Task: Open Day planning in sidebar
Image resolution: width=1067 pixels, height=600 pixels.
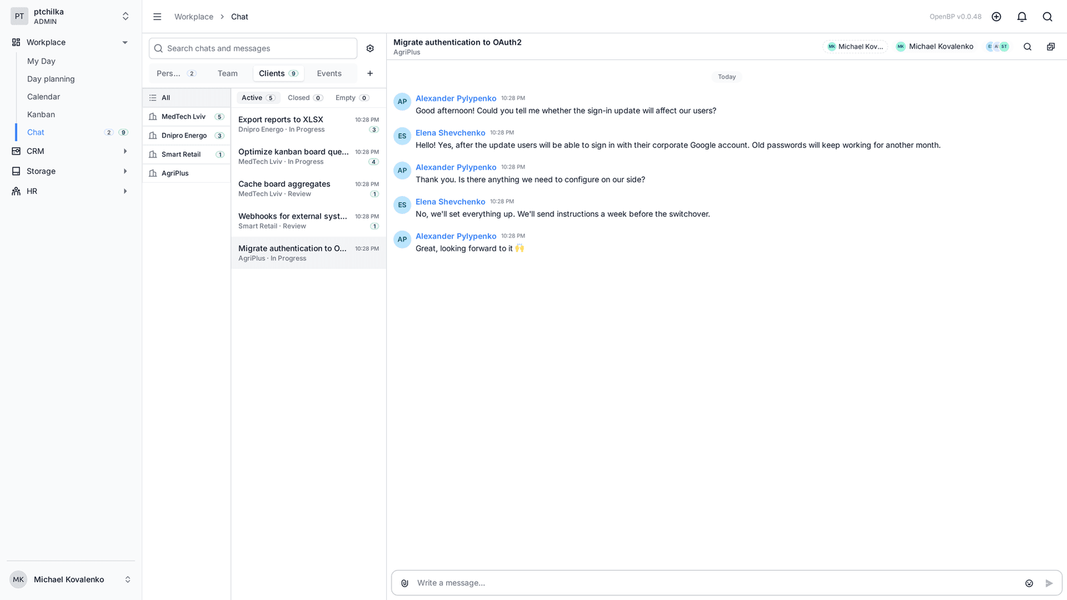Action: pyautogui.click(x=51, y=79)
